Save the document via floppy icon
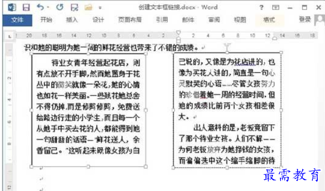This screenshot has width=325, height=191. (26, 8)
